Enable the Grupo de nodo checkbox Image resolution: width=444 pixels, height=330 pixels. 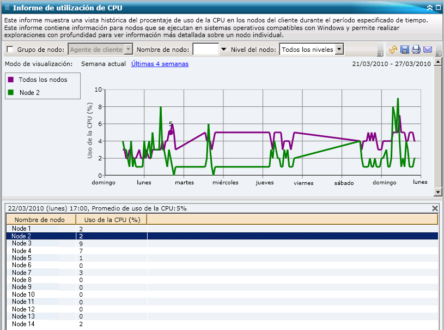(x=9, y=49)
